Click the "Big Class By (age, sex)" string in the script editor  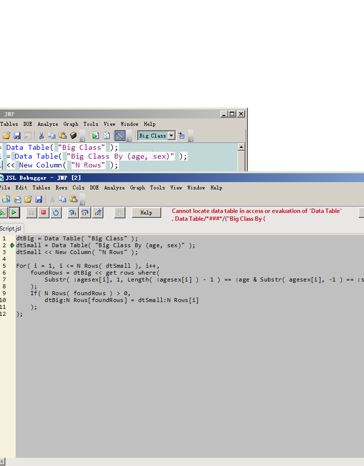121,156
